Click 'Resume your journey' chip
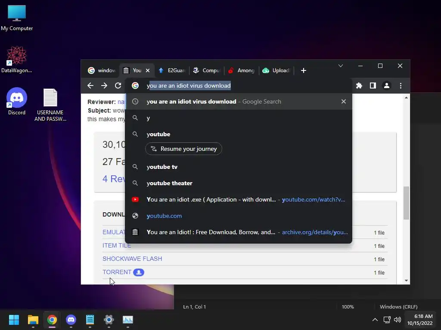 183,149
